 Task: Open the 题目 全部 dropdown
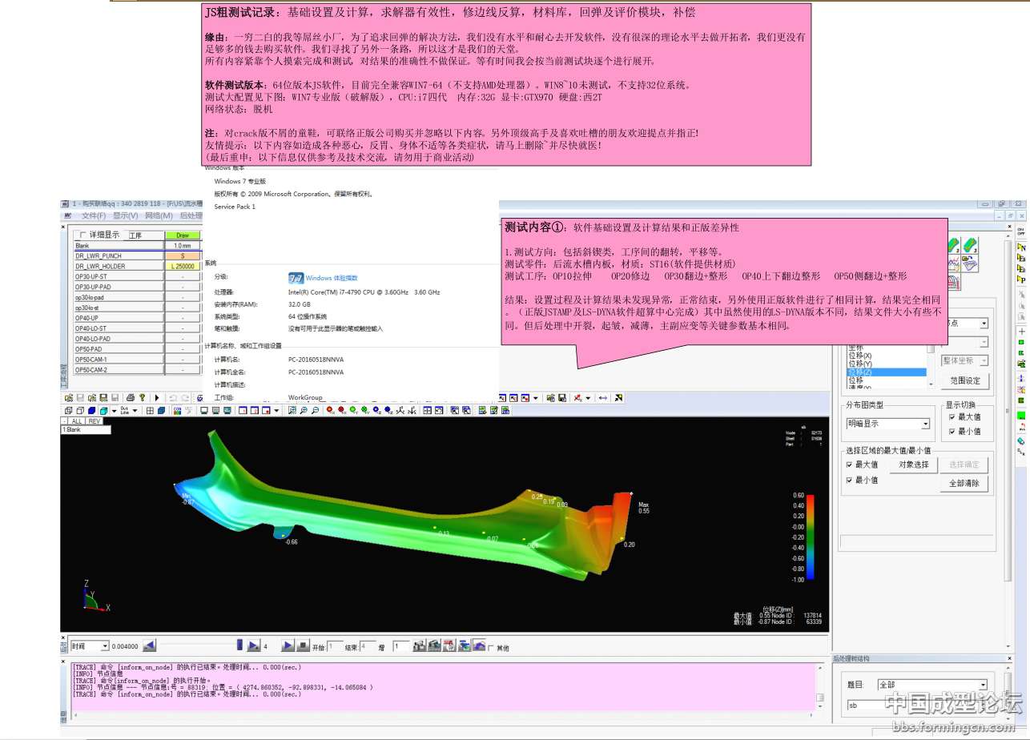pos(983,685)
